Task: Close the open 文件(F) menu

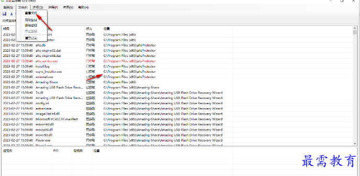Action: (x=23, y=7)
